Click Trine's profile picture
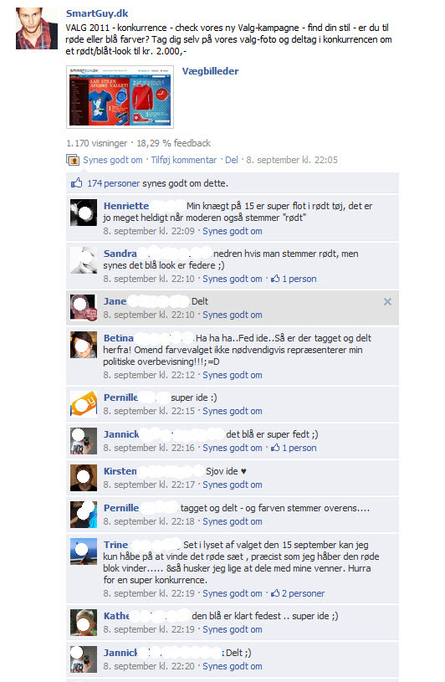Image resolution: width=445 pixels, height=682 pixels. point(84,551)
